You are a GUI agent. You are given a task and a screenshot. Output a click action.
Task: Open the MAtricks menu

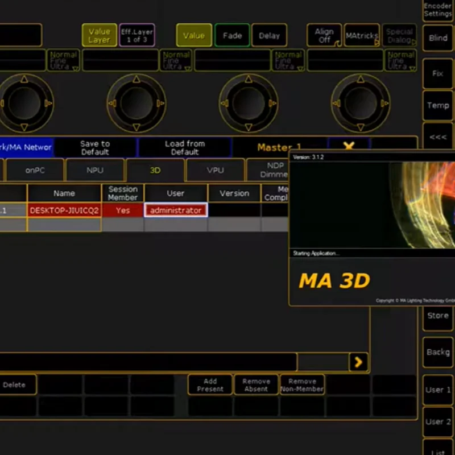pyautogui.click(x=362, y=35)
